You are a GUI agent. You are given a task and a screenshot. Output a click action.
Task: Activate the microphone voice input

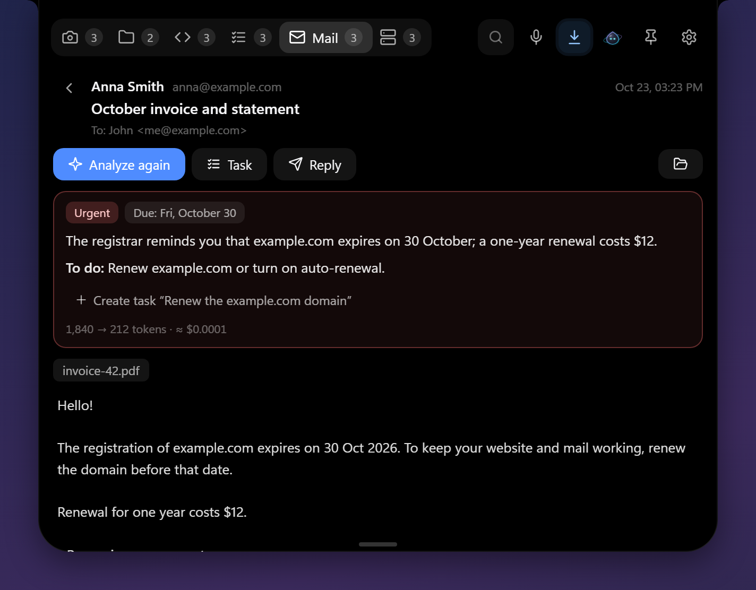(536, 37)
